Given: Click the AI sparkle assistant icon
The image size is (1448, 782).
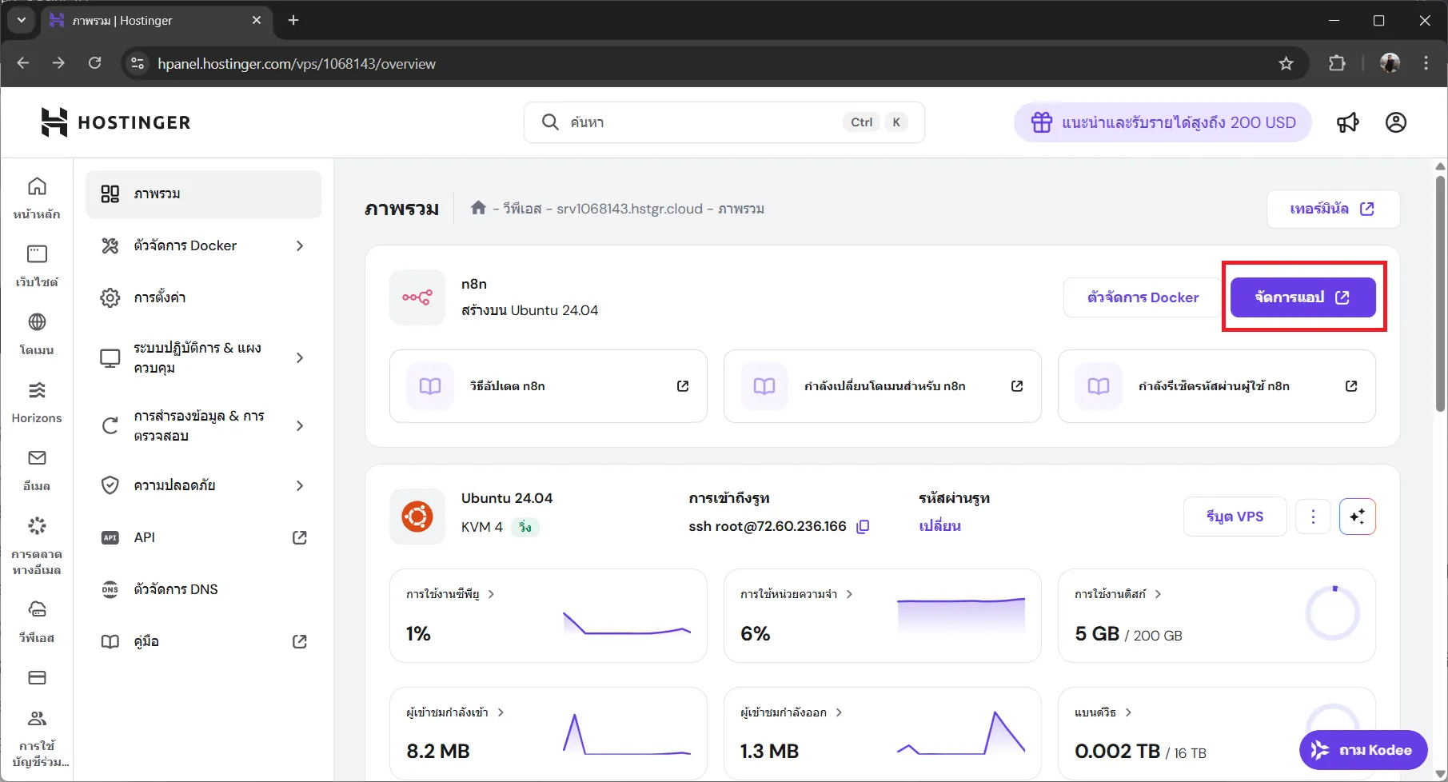Looking at the screenshot, I should coord(1357,517).
